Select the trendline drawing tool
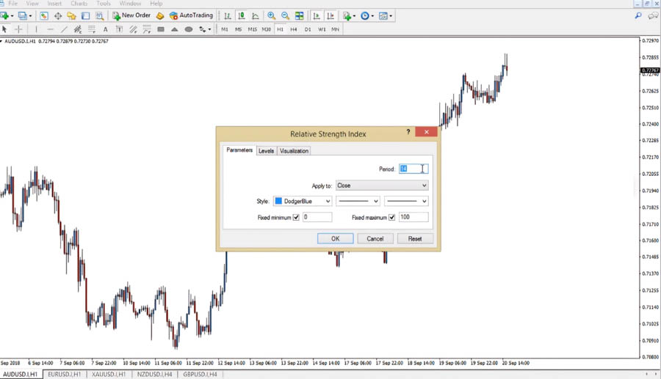Image resolution: width=661 pixels, height=379 pixels. click(x=64, y=29)
